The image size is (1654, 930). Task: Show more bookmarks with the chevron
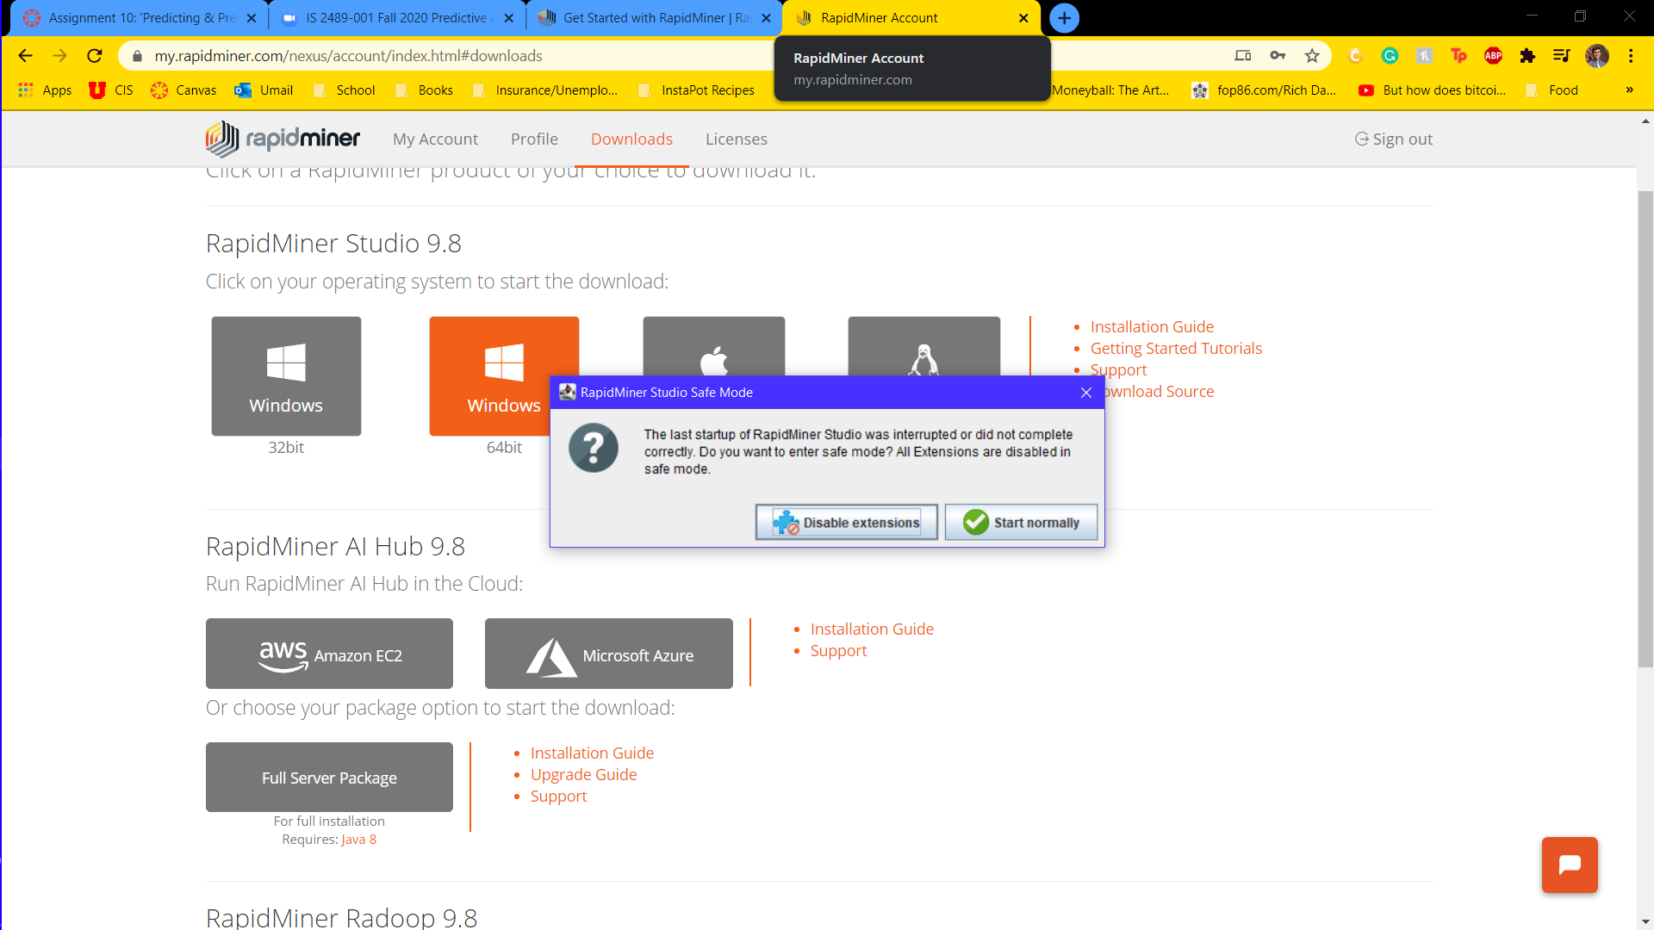point(1629,90)
